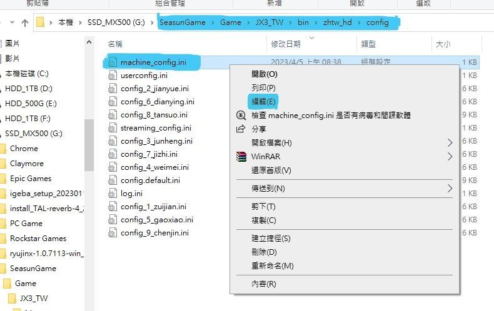Choose 刪除(D) from the context menu
The height and width of the screenshot is (311, 494).
pyautogui.click(x=264, y=252)
